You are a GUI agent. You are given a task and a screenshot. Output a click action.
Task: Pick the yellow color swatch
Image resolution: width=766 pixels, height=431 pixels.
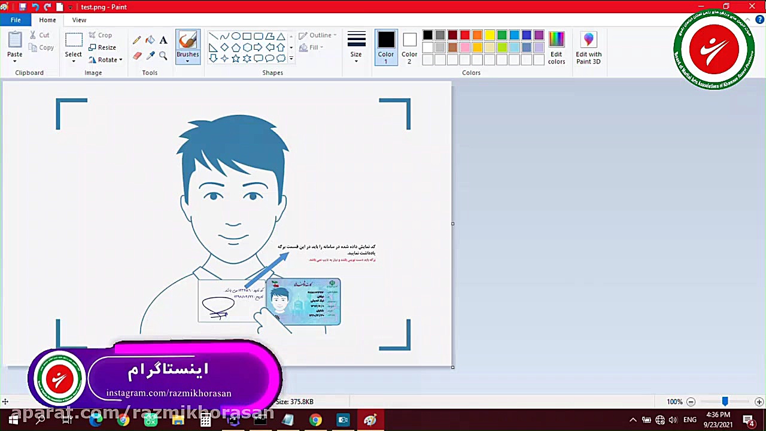click(x=490, y=35)
